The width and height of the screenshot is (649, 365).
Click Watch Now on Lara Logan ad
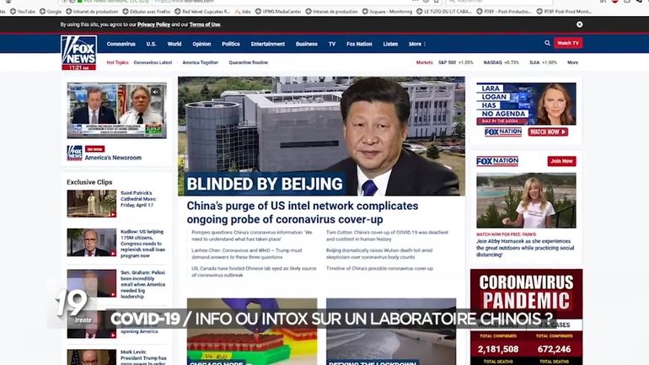(x=547, y=132)
